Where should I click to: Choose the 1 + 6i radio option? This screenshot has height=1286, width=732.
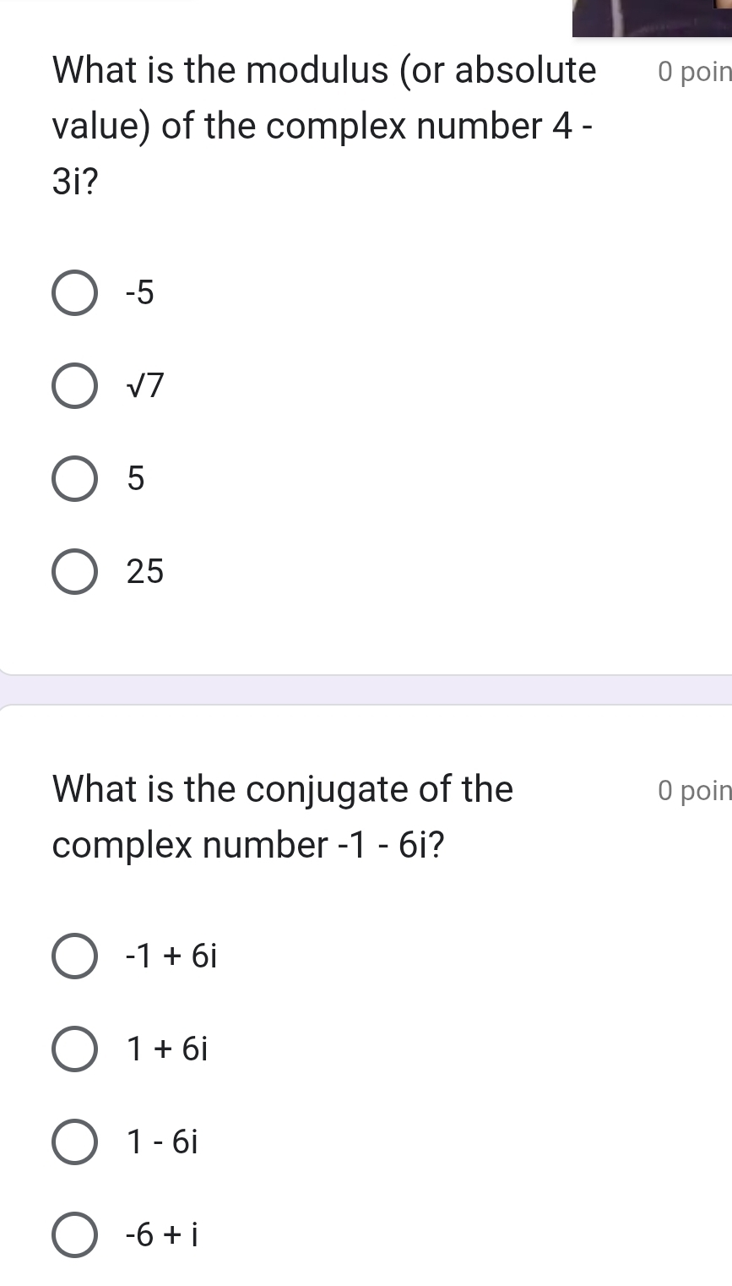pos(74,1049)
